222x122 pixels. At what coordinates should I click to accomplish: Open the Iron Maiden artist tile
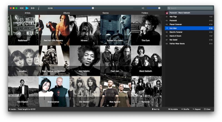[x=85, y=92]
